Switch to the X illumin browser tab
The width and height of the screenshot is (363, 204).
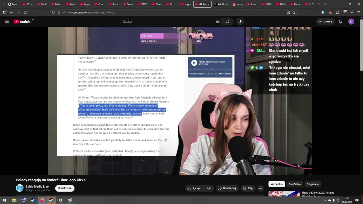[x=221, y=4]
